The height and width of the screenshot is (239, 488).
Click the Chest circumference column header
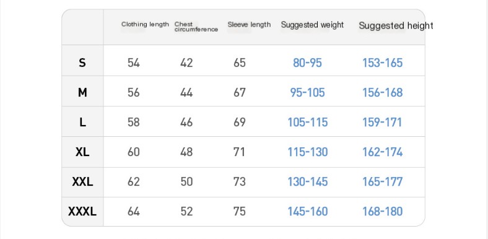[196, 27]
